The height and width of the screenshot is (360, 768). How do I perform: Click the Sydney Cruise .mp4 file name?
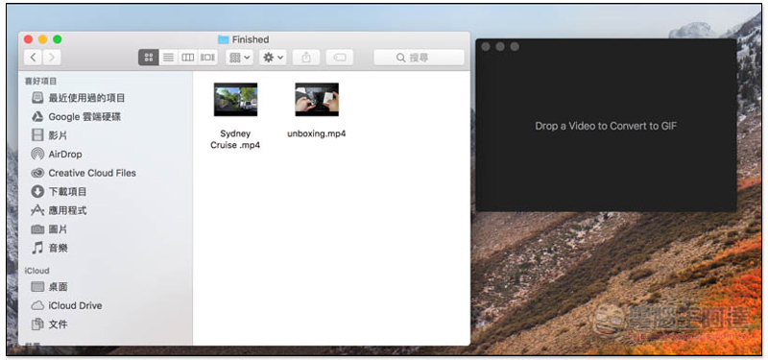point(235,139)
